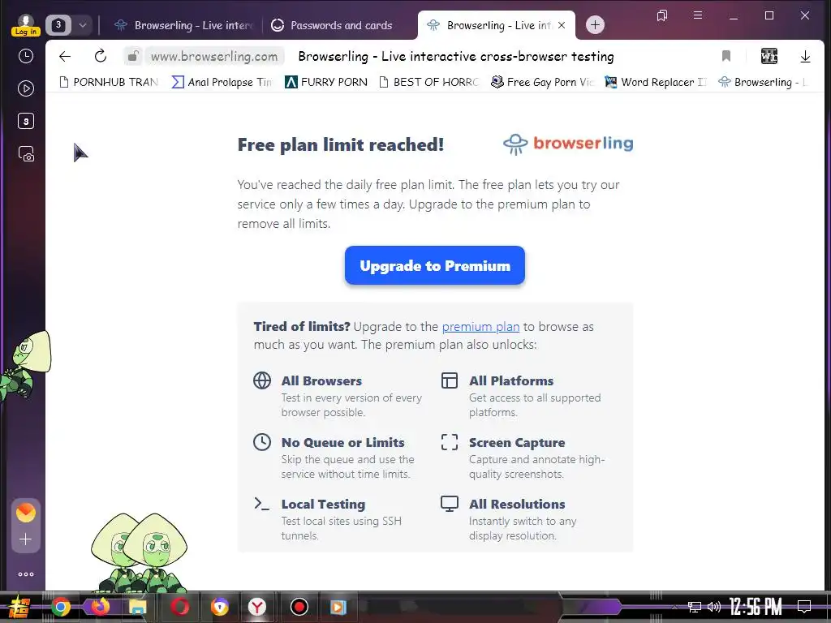This screenshot has height=623, width=831.
Task: Open browser hamburger menu
Action: coord(698,15)
